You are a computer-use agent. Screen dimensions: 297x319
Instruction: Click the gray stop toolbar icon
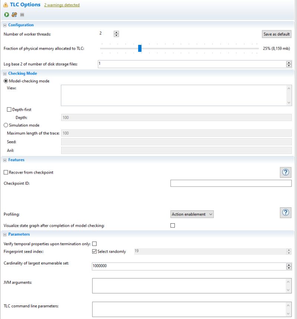pos(22,15)
